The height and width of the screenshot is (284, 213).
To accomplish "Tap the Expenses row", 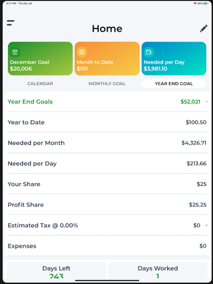I will 107,246.
